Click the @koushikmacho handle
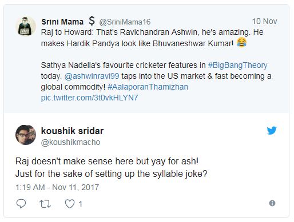Image resolution: width=294 pixels, height=222 pixels. pyautogui.click(x=70, y=142)
